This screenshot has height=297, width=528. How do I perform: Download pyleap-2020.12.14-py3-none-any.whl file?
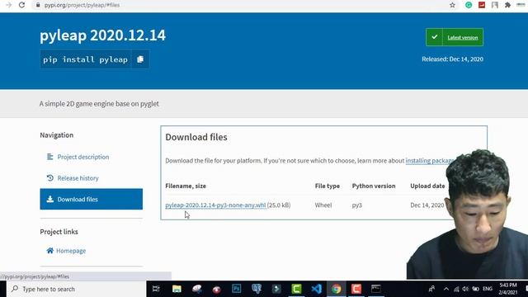pos(215,205)
